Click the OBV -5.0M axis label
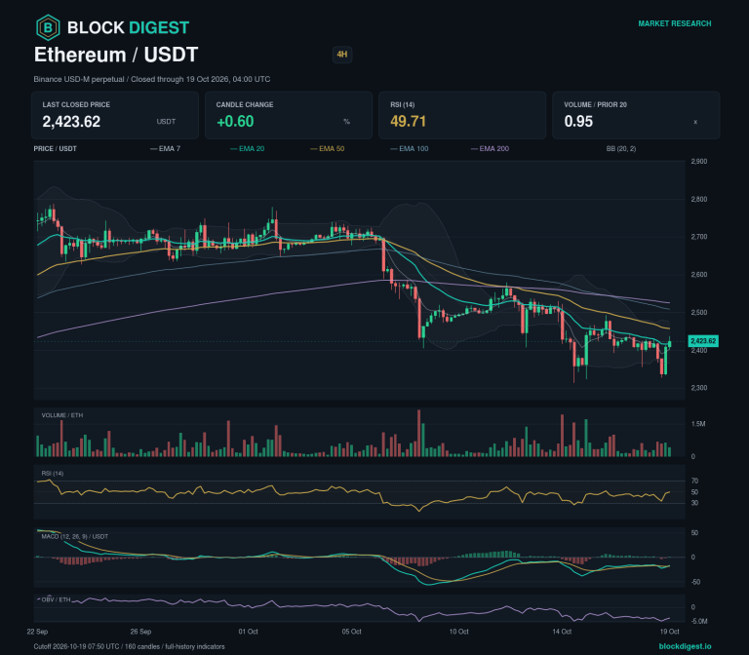The image size is (749, 655). [699, 621]
